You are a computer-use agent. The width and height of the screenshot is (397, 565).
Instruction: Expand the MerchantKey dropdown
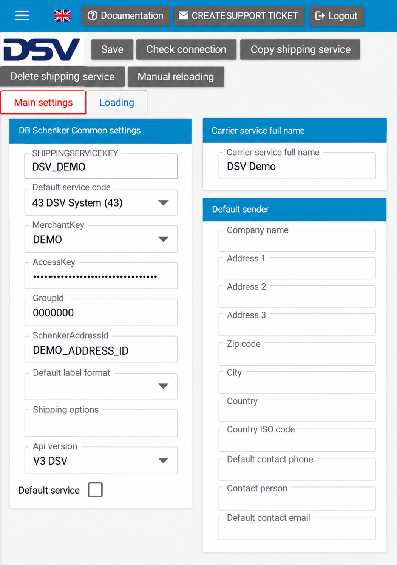pyautogui.click(x=101, y=239)
